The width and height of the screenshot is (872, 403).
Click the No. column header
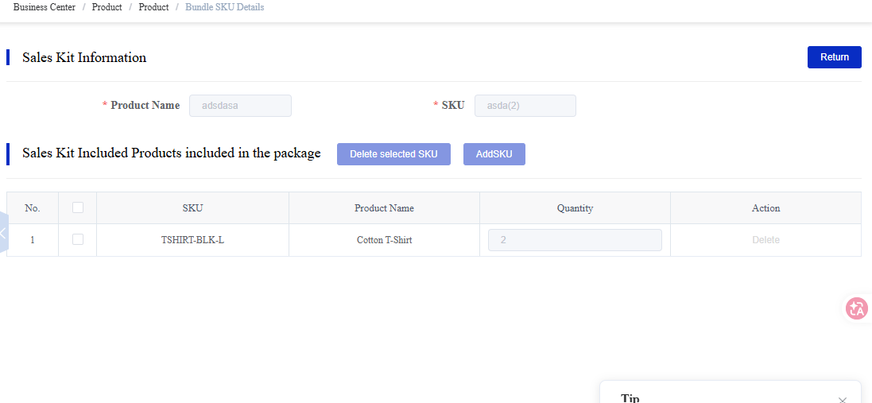coord(33,208)
